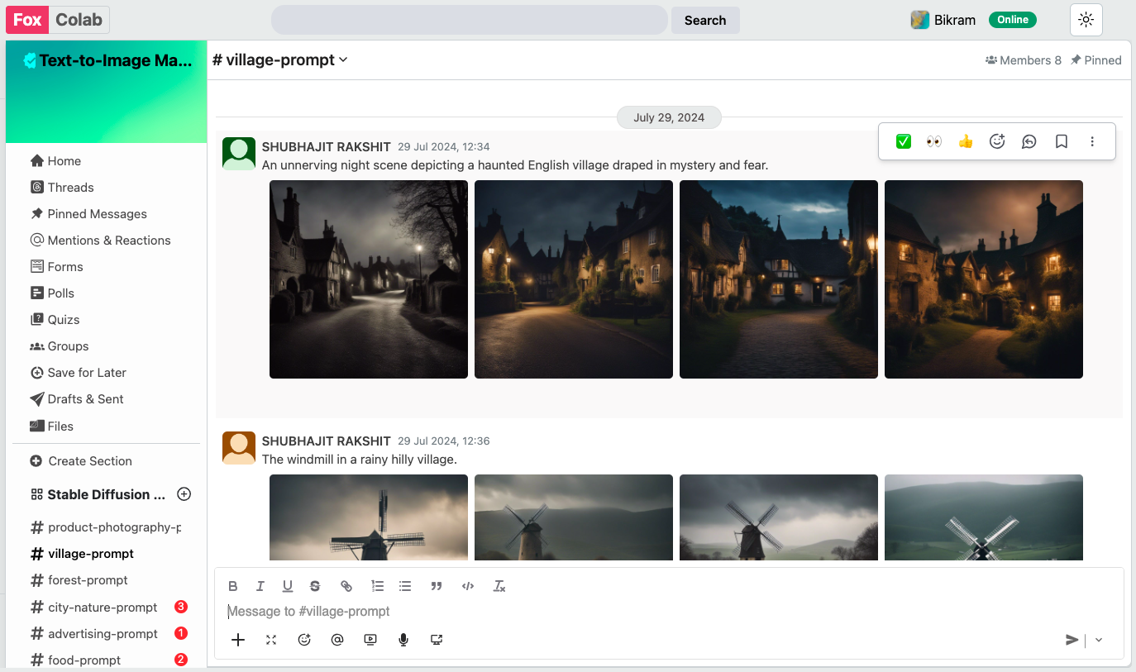React with green checkmark on message
This screenshot has height=672, width=1136.
coord(904,141)
